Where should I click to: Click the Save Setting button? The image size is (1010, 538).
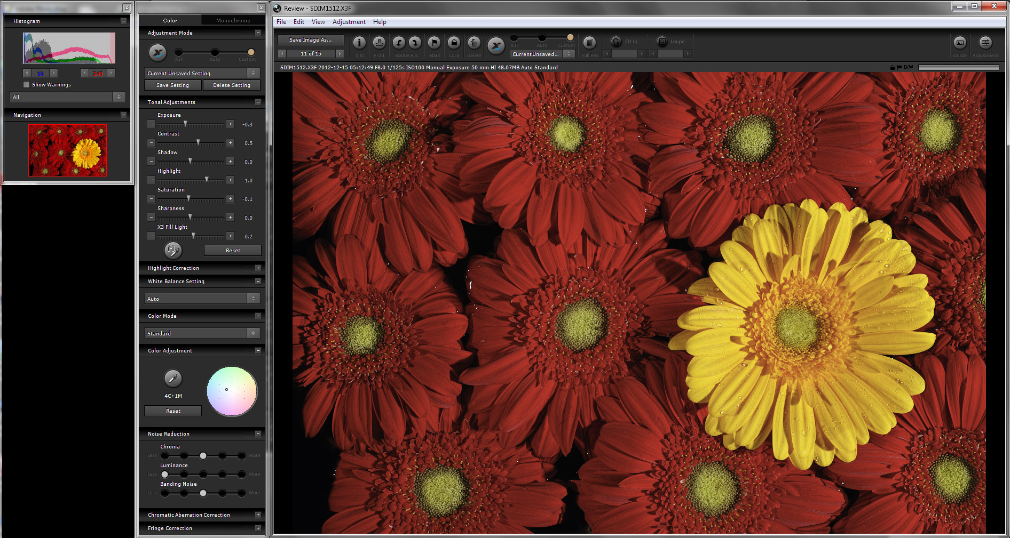(x=172, y=85)
